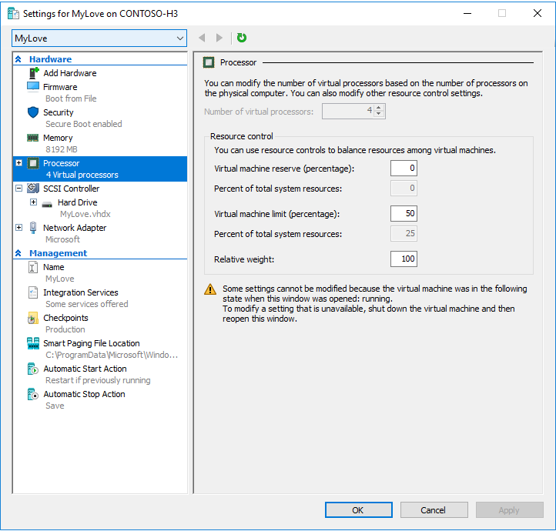Click the Virtual machine limit percentage field
Image resolution: width=556 pixels, height=531 pixels.
tap(404, 214)
